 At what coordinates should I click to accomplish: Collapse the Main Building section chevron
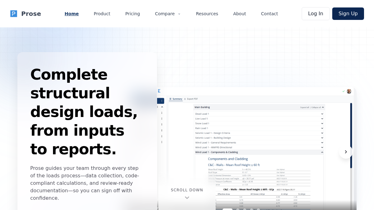point(323,107)
